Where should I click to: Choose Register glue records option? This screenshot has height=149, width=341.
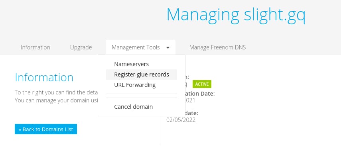click(141, 74)
